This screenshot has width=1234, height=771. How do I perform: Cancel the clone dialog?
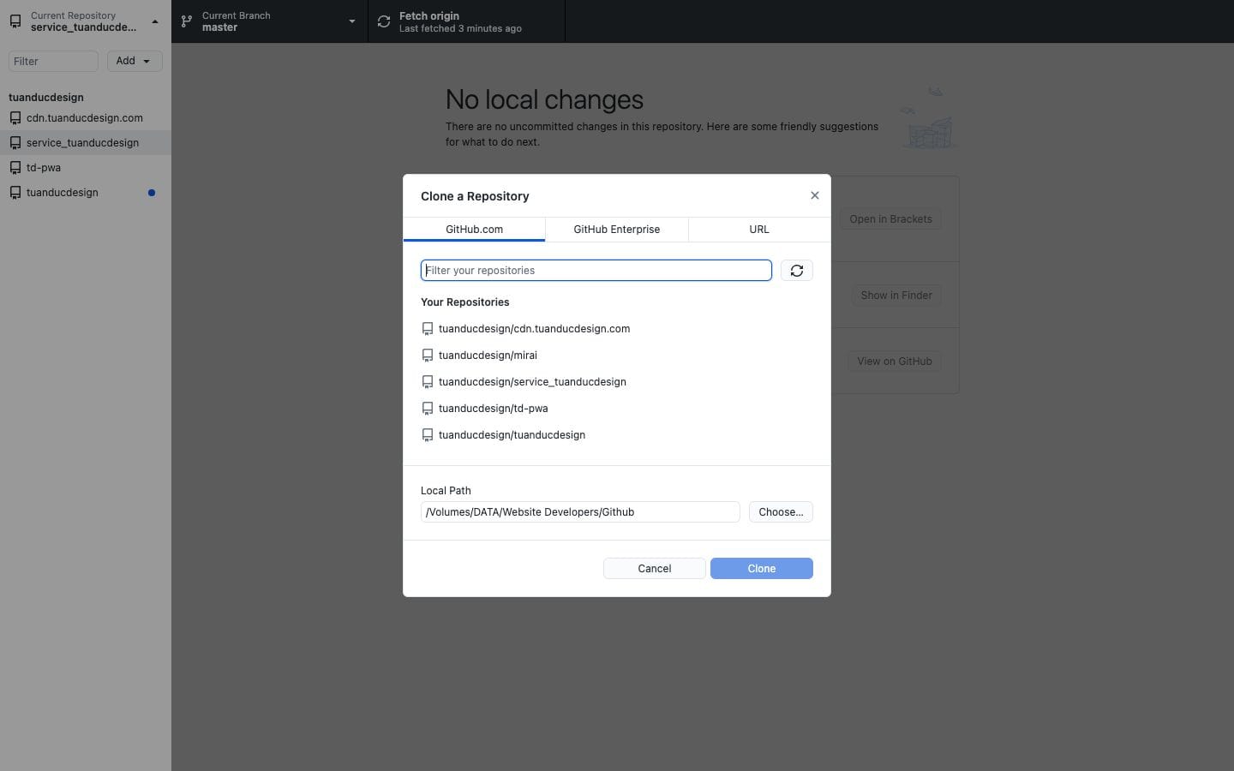click(654, 568)
